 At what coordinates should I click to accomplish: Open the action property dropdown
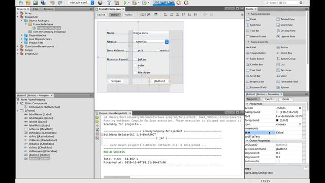pos(300,108)
